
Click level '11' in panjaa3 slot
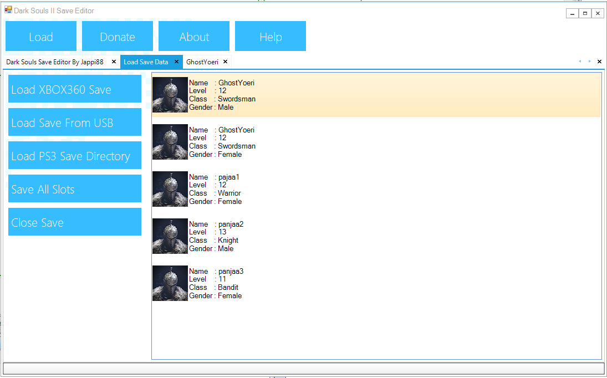coord(222,279)
